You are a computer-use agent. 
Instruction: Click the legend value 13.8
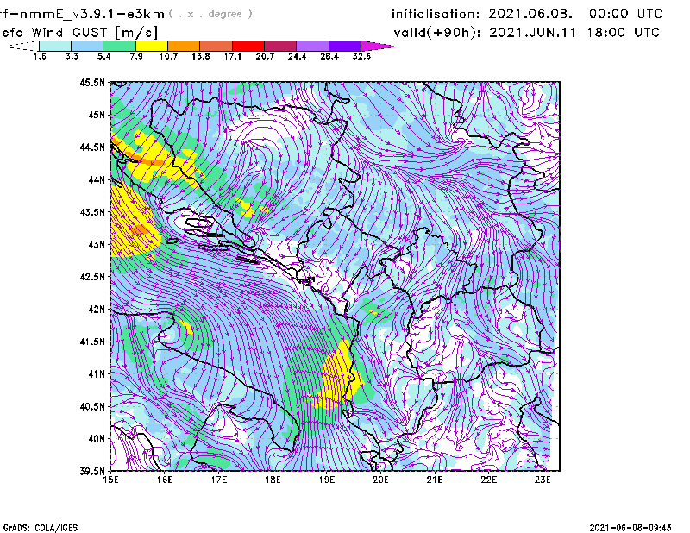201,56
